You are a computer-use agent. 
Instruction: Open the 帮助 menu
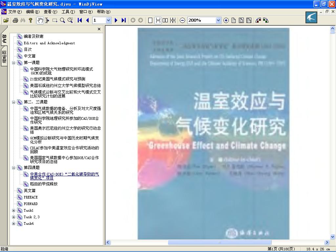(x=103, y=11)
